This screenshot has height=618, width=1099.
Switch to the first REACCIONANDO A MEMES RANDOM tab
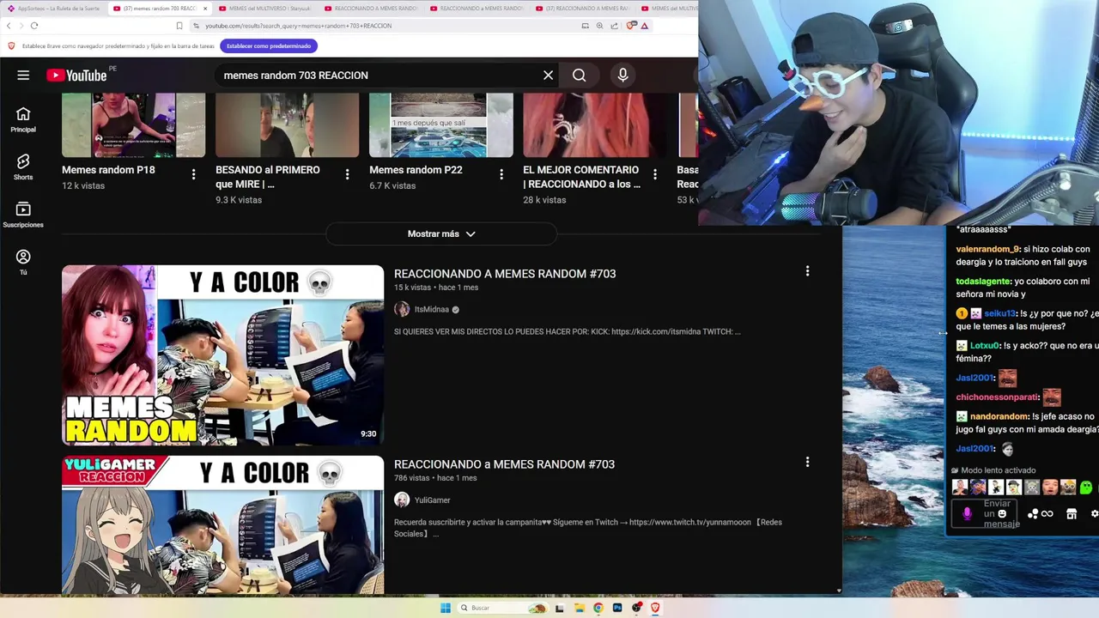point(370,9)
